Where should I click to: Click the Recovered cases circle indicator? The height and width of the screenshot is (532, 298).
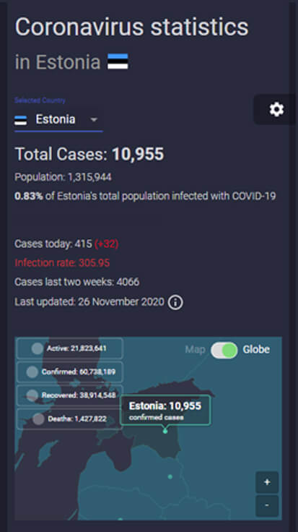coord(32,395)
